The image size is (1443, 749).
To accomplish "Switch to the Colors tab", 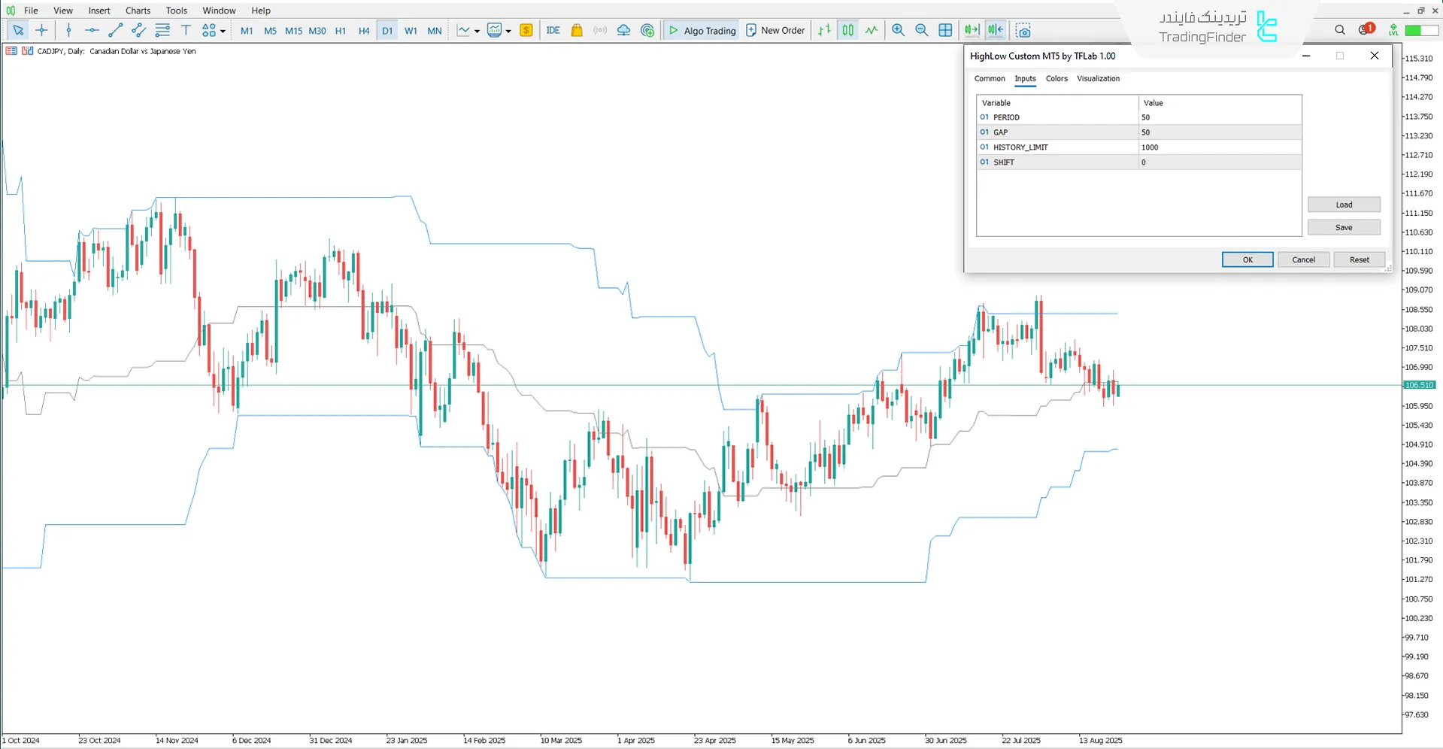I will (1056, 78).
